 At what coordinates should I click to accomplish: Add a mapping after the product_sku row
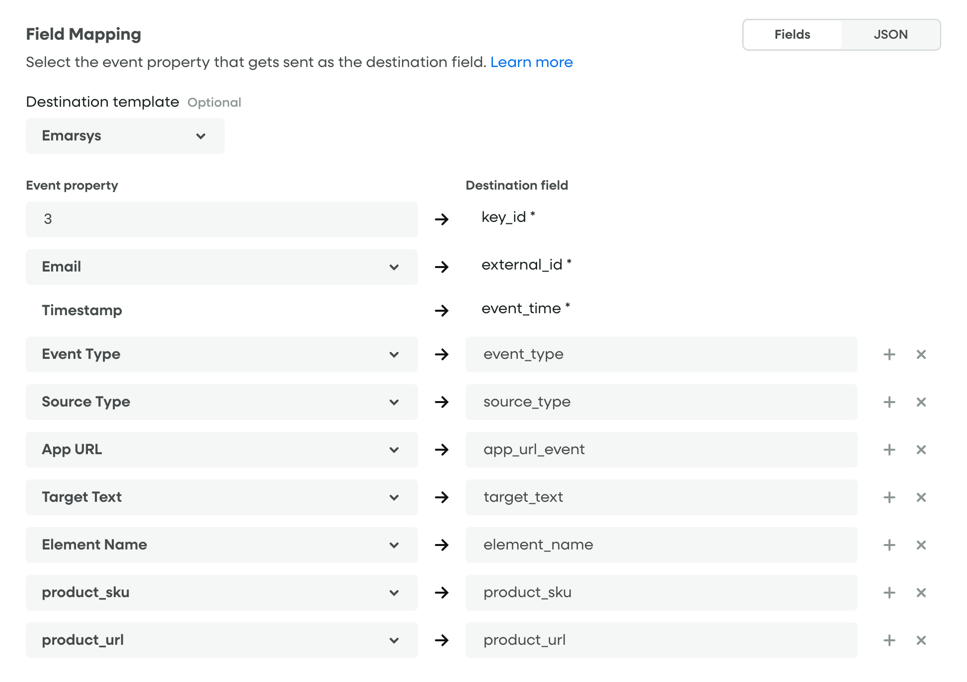(x=889, y=593)
